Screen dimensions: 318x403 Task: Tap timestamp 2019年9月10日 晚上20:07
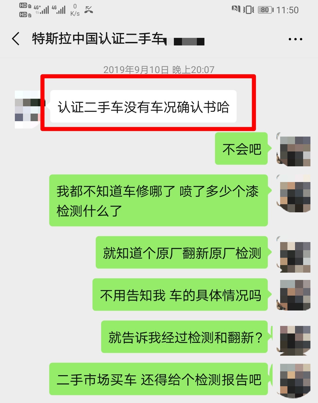[159, 70]
